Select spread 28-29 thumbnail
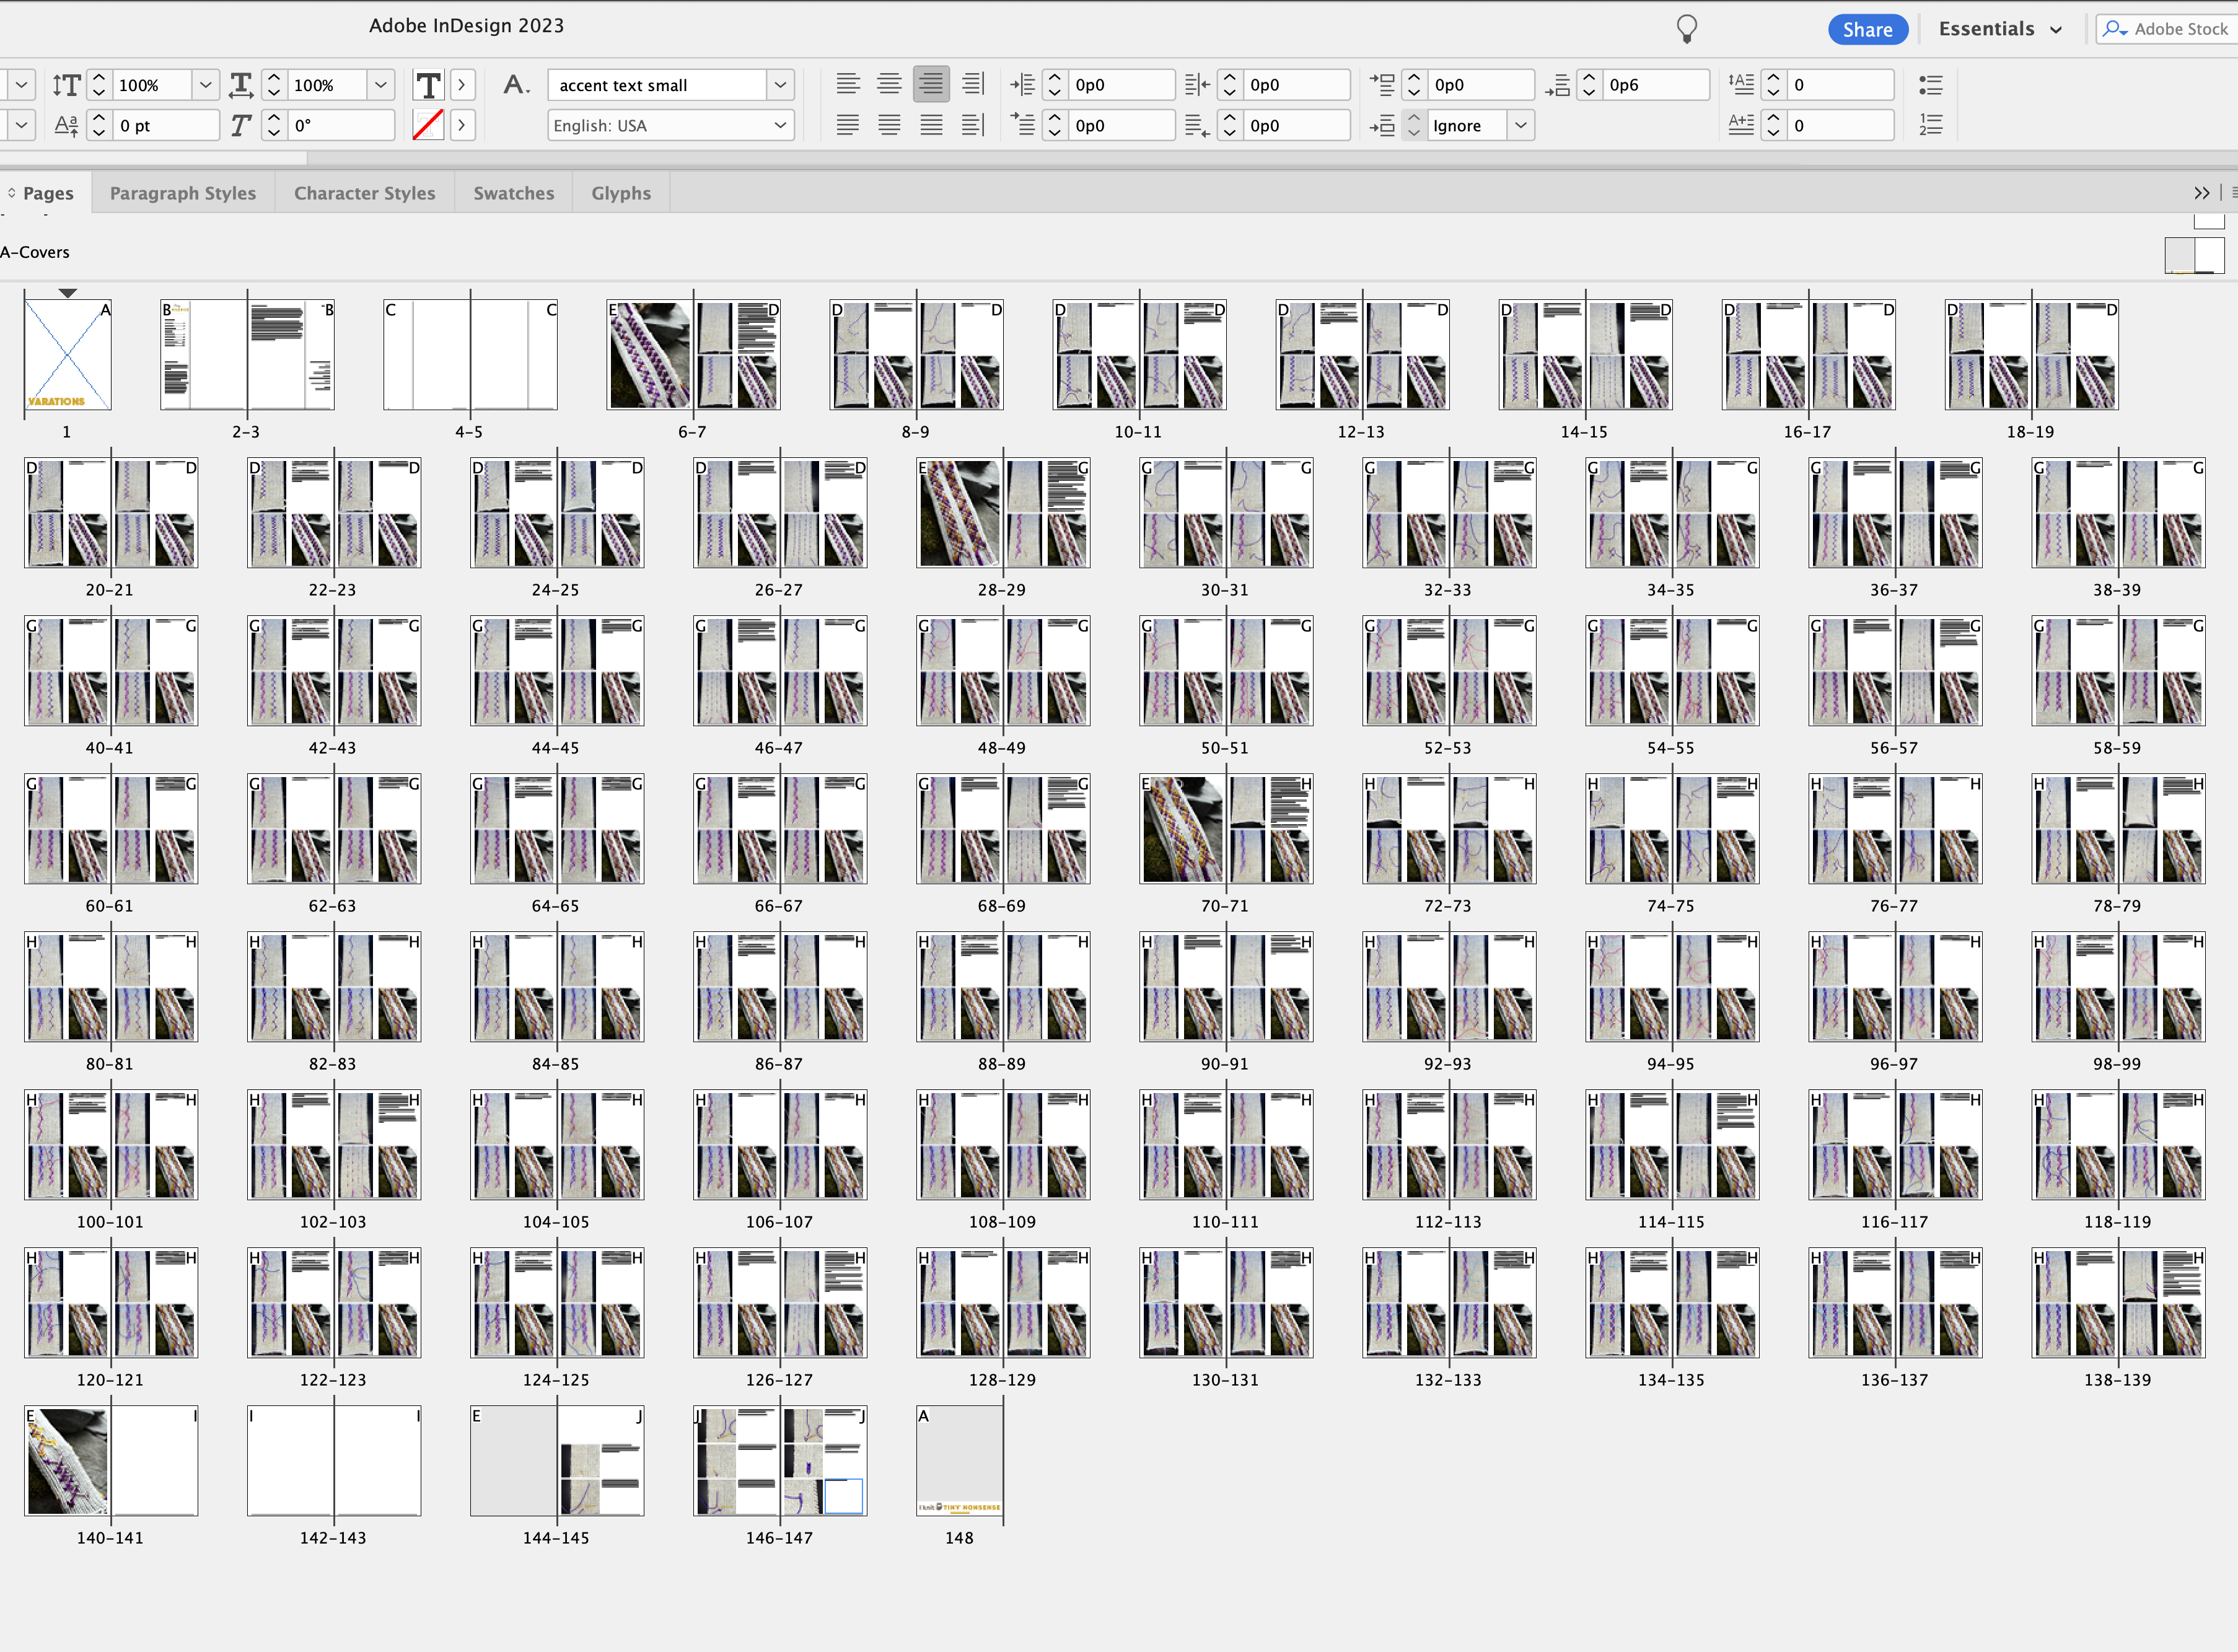The height and width of the screenshot is (1652, 2238). click(x=1003, y=513)
